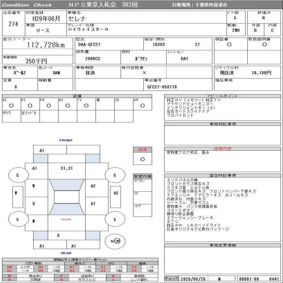Click engine displacement 2000CC
Viewport: 283px width, 283px height.
pos(93,58)
